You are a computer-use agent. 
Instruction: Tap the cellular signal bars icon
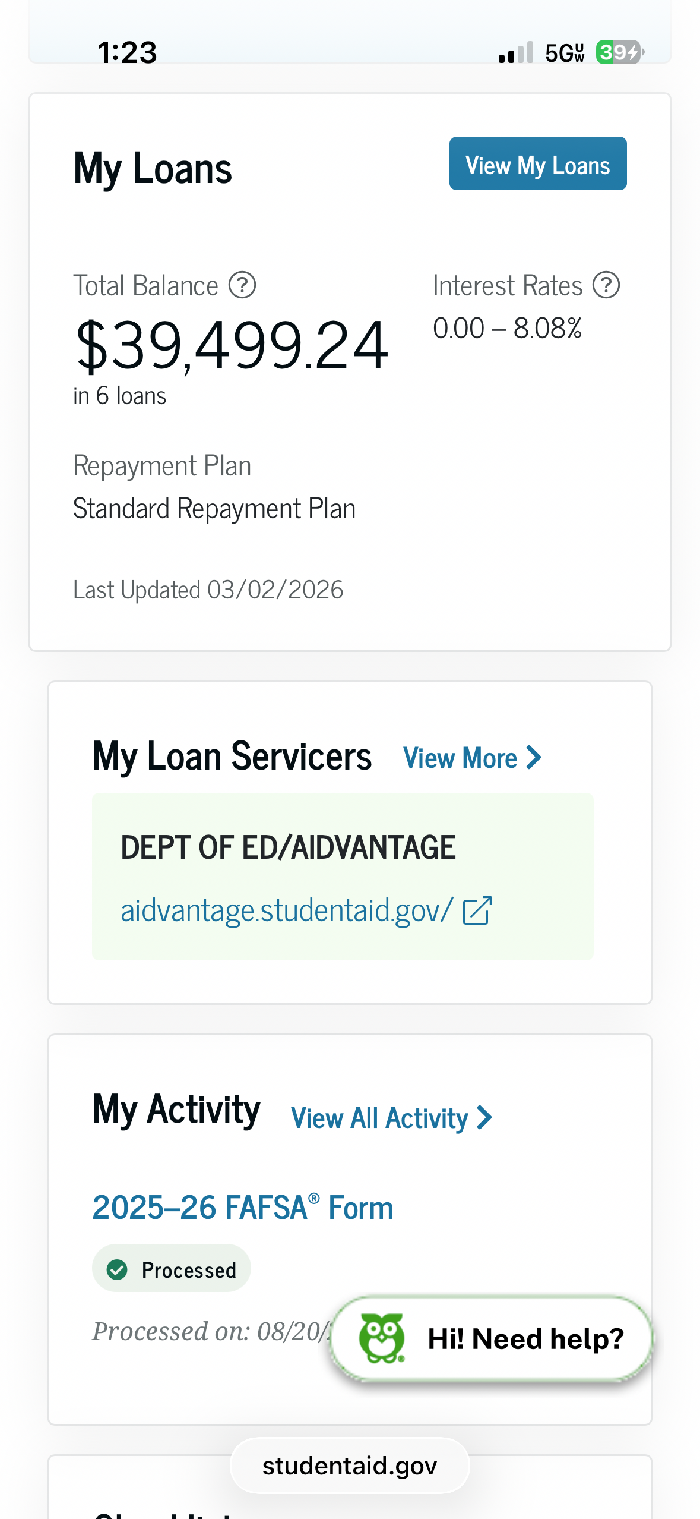(x=516, y=53)
